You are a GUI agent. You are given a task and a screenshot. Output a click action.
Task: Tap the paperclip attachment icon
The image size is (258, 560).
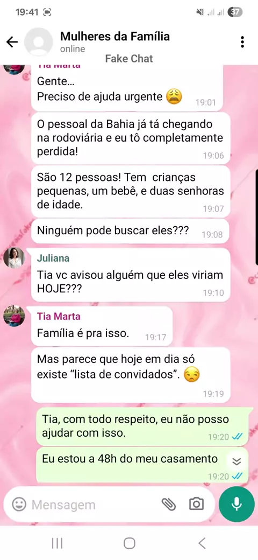pyautogui.click(x=169, y=504)
